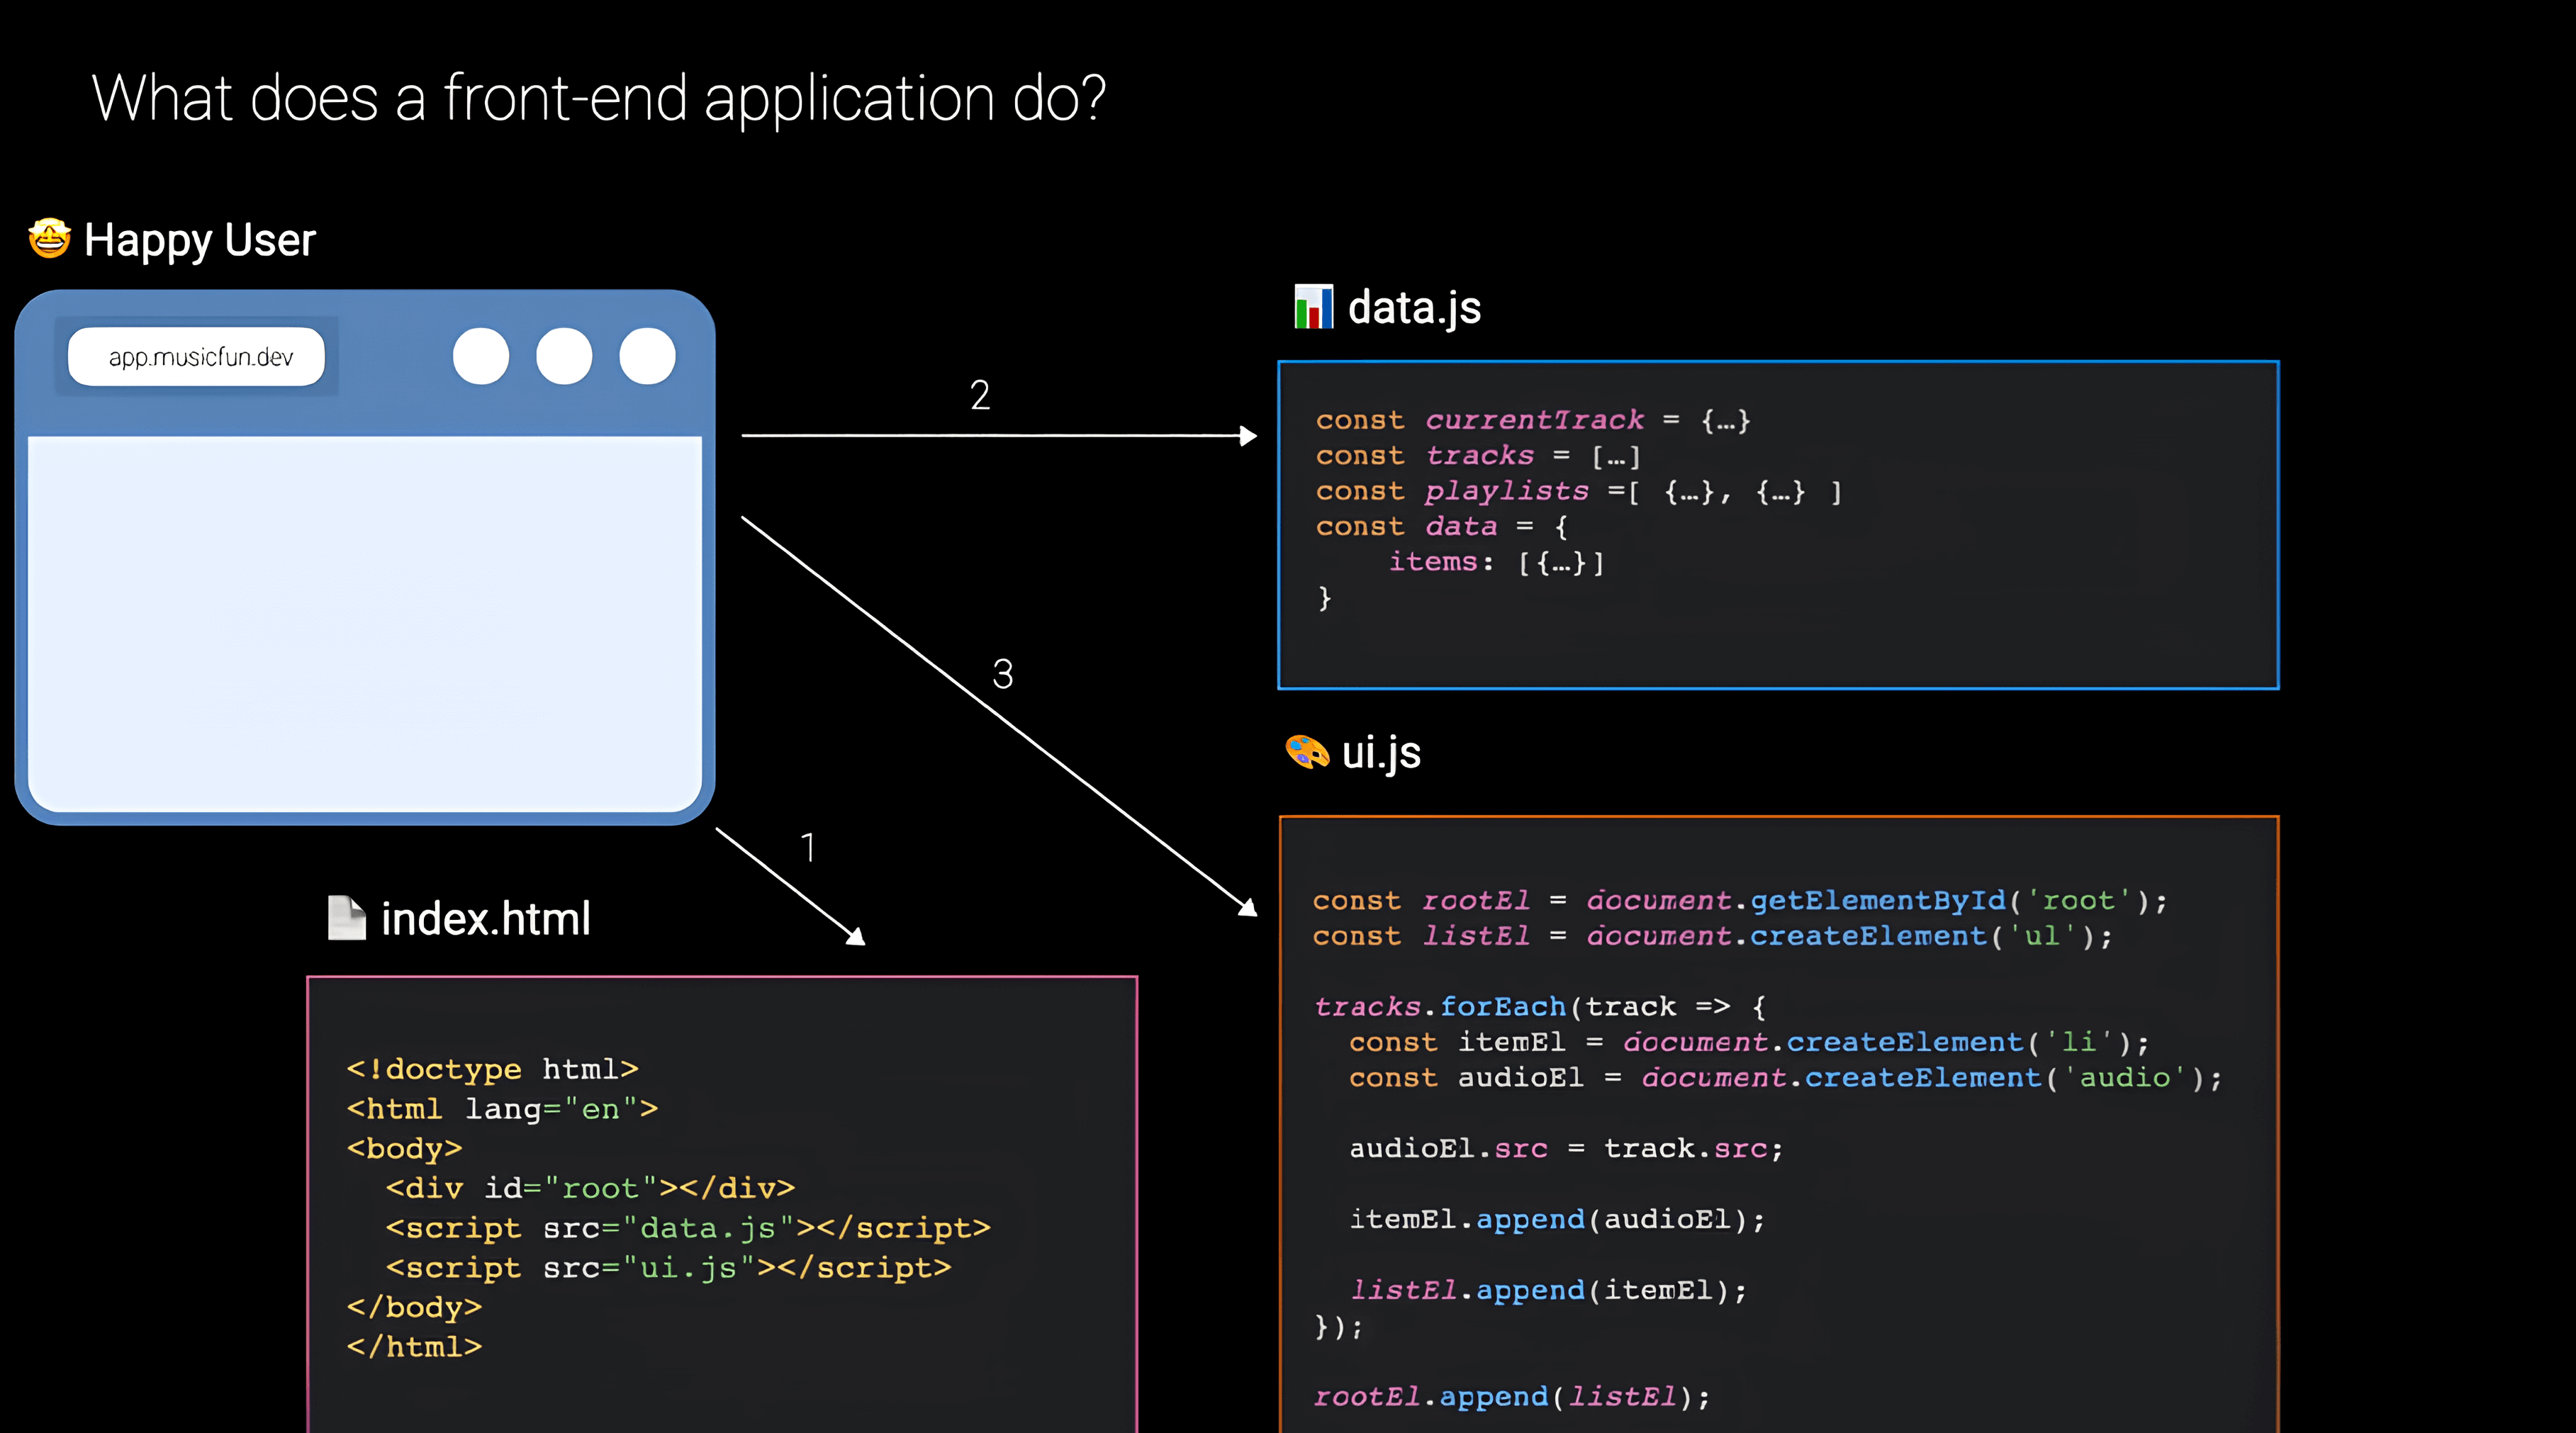
Task: Click the number 3 arrow label
Action: (1003, 674)
